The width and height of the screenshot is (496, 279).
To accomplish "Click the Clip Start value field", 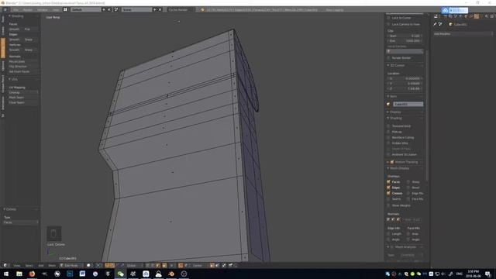I will [405, 36].
